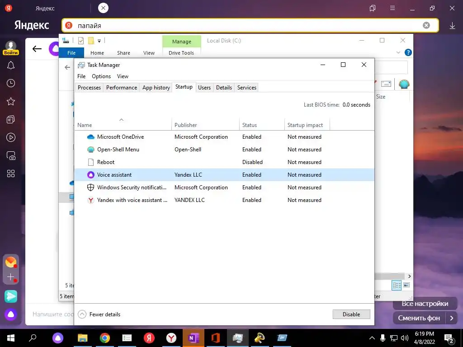Image resolution: width=463 pixels, height=347 pixels.
Task: Expand the Explorer ribbon chevron
Action: pos(398,52)
